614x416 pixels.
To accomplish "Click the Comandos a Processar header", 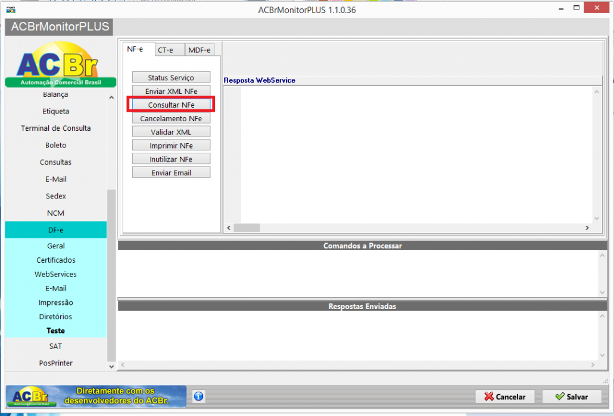I will (363, 245).
